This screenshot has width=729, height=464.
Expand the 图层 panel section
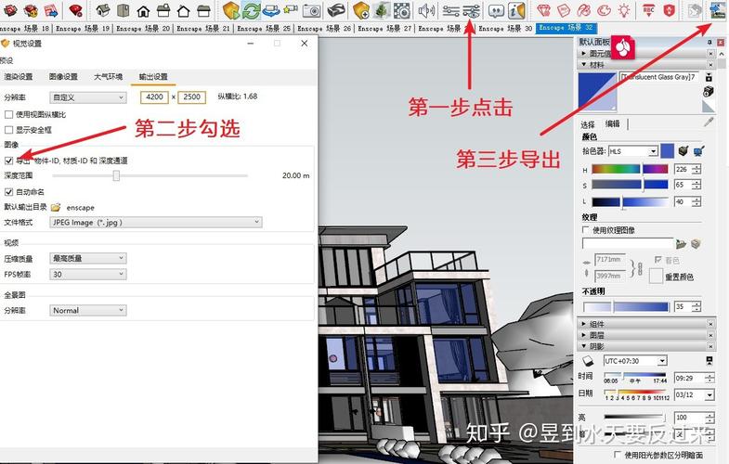pos(646,335)
